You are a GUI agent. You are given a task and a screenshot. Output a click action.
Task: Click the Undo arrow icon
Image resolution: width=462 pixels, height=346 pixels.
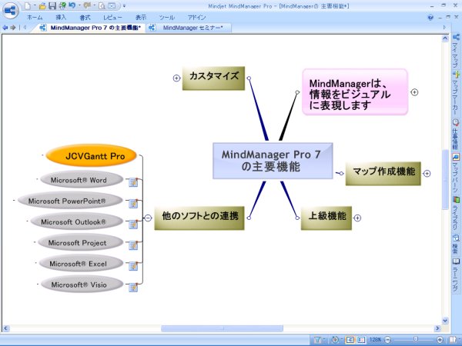(72, 5)
